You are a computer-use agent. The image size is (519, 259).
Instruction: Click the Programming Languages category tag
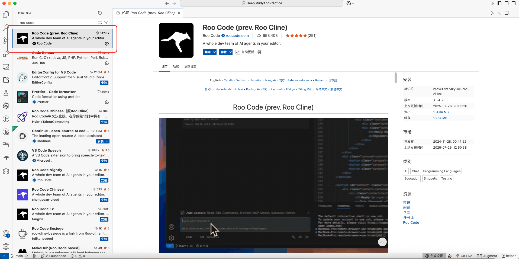(x=442, y=171)
